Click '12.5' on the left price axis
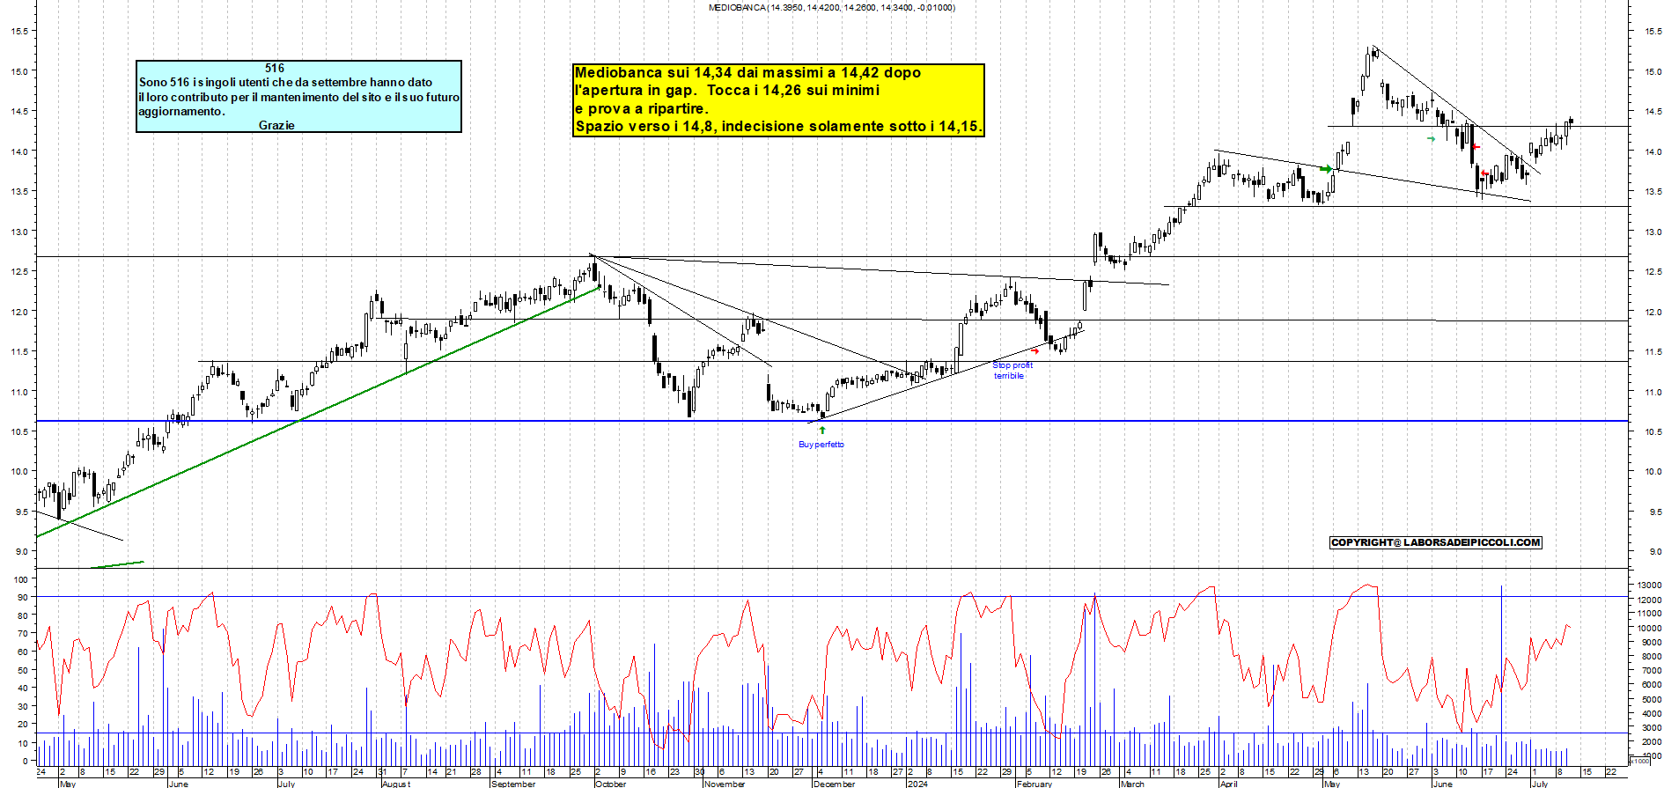This screenshot has width=1664, height=788. click(x=18, y=271)
